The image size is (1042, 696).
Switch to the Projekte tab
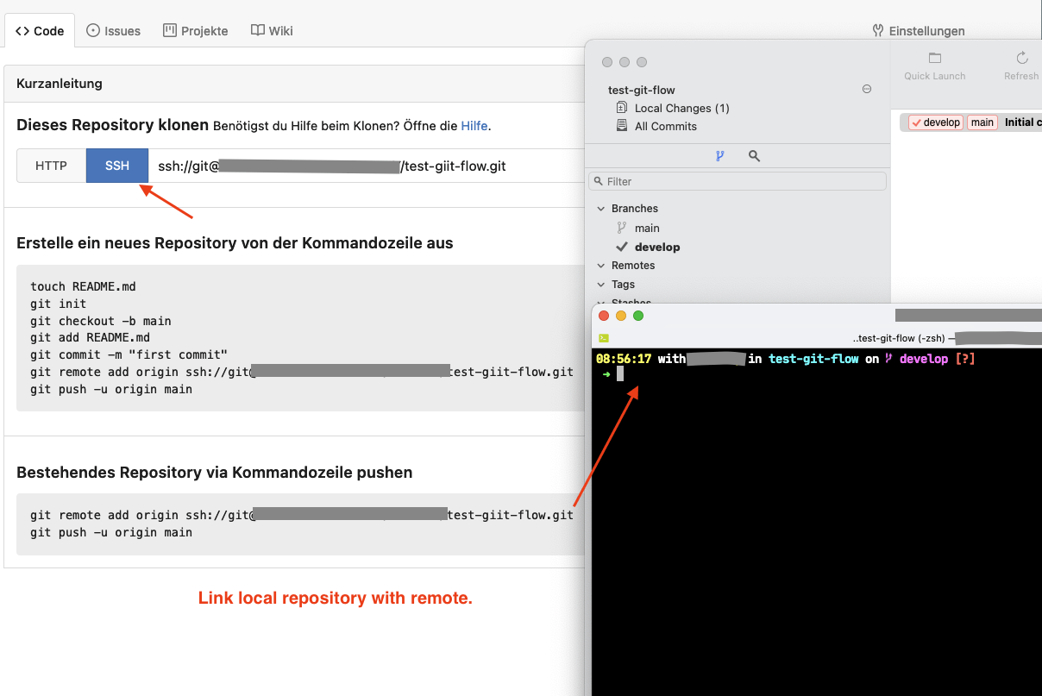pyautogui.click(x=196, y=30)
